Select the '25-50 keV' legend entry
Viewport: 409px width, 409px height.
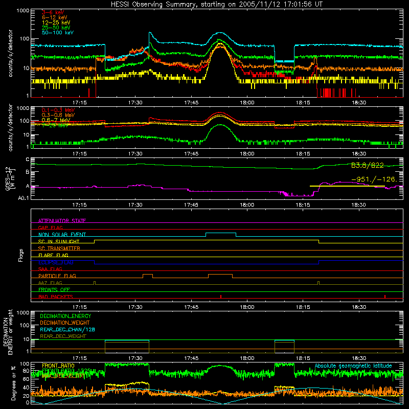click(56, 28)
